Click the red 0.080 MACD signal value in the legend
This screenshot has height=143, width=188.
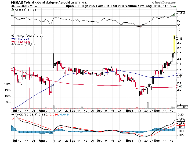(53, 114)
